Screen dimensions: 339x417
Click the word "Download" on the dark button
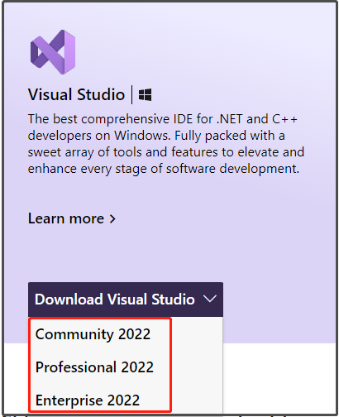[69, 300]
